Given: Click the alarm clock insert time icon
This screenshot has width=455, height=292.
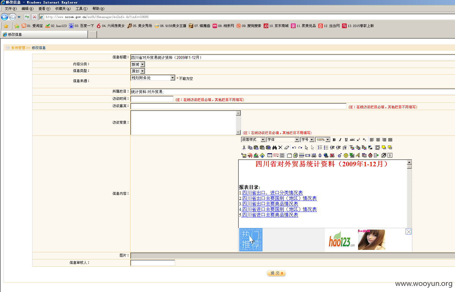Looking at the screenshot, I should 371,155.
